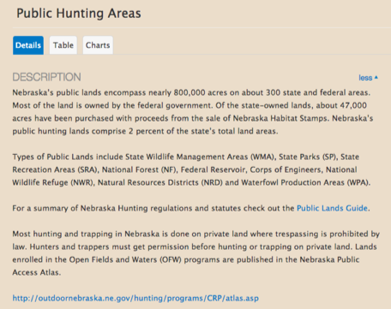391x309 pixels.
Task: Open the Public Lands Guide link
Action: coord(332,208)
